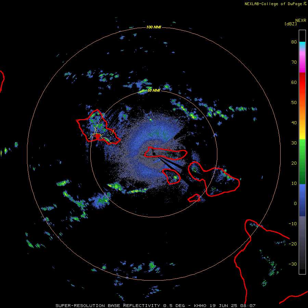
Task: Select the -10 value on dBZ scale
Action: click(293, 224)
